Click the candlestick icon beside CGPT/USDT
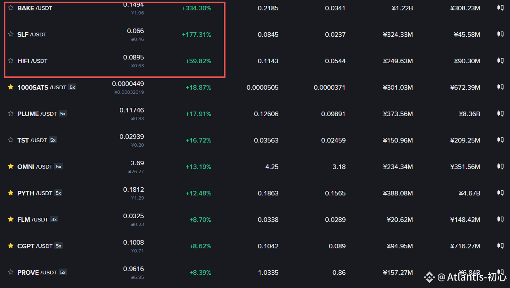 click(500, 246)
